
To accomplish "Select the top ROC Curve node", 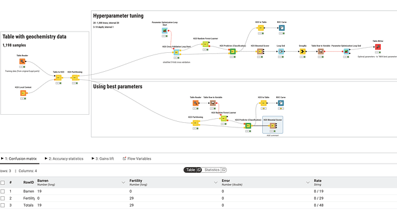I will tap(281, 28).
